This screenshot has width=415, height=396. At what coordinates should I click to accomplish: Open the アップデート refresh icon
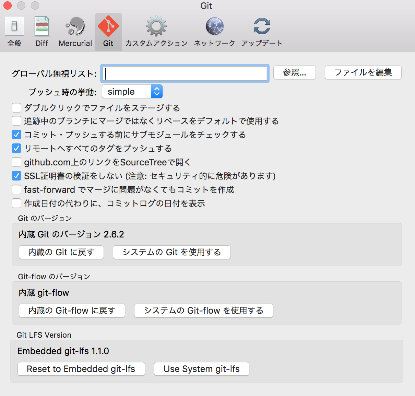pyautogui.click(x=262, y=26)
